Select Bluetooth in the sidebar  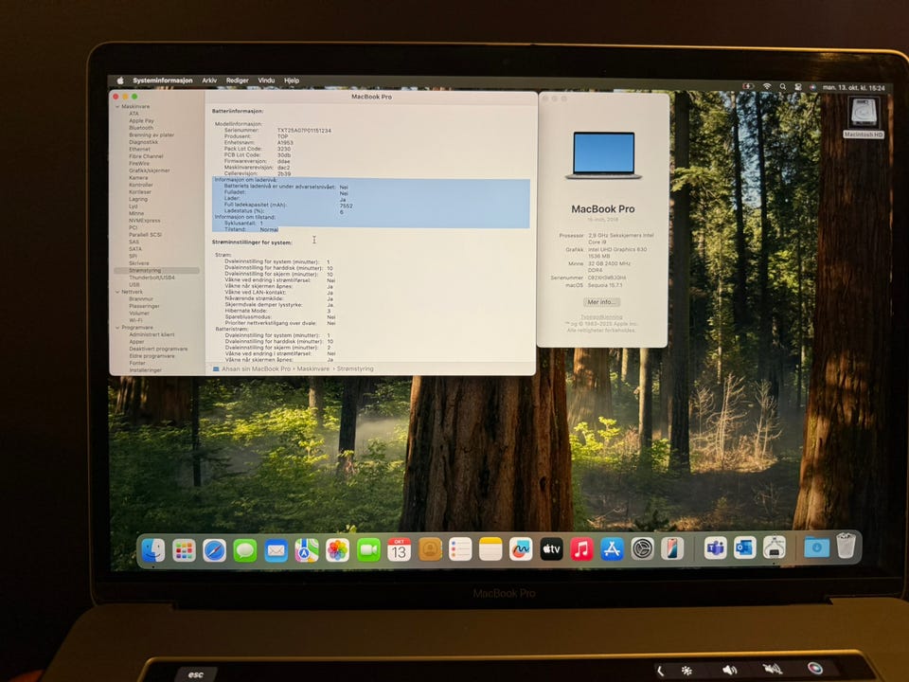(x=141, y=128)
